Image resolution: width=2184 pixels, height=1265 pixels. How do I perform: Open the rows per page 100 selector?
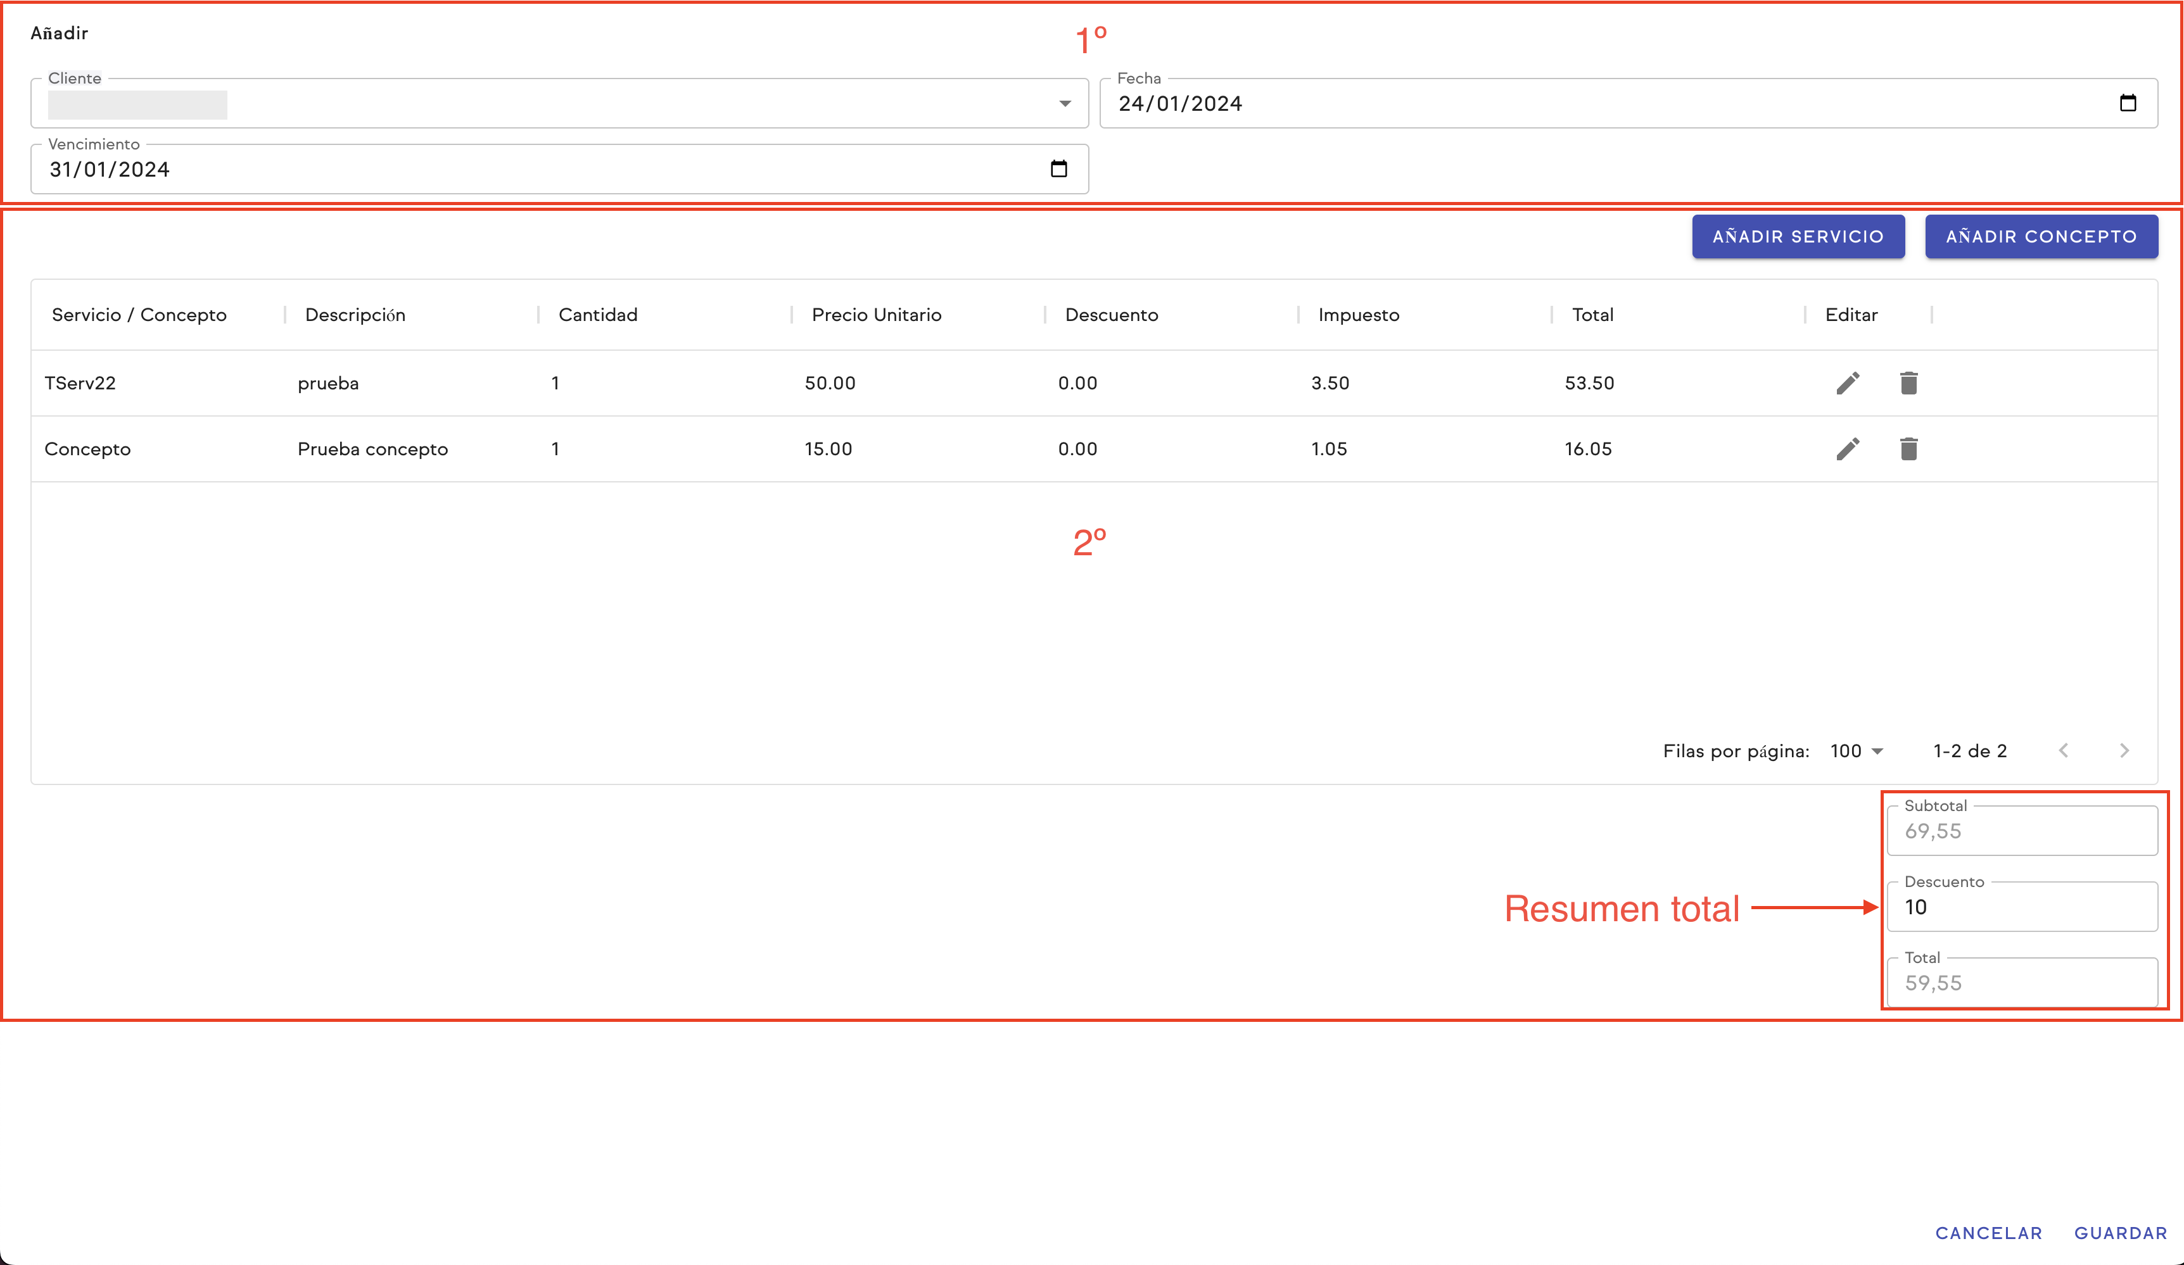click(1857, 751)
